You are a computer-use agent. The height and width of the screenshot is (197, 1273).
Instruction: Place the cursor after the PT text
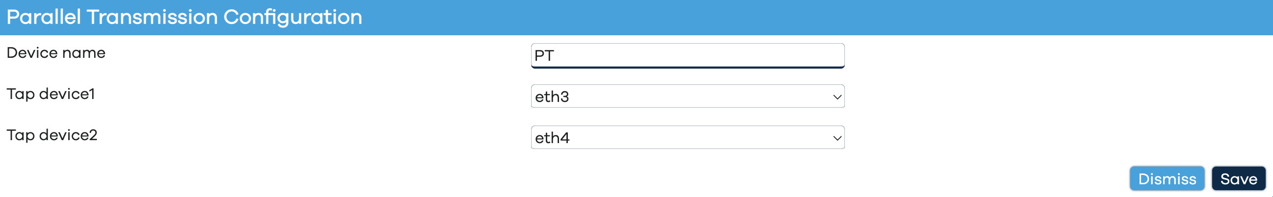pyautogui.click(x=556, y=55)
